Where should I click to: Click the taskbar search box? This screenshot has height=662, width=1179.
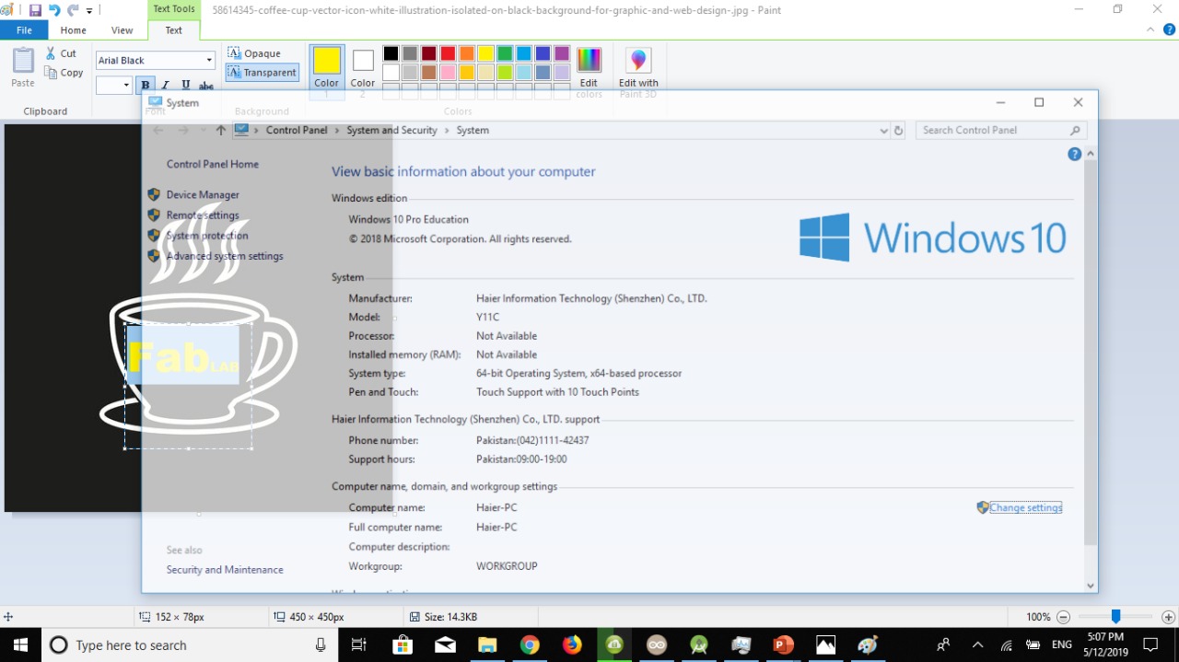191,645
